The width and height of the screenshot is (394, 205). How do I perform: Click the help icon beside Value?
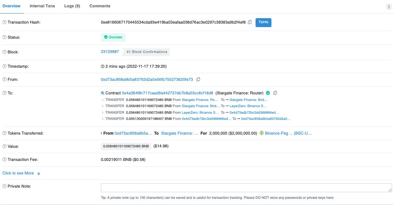tap(4, 146)
